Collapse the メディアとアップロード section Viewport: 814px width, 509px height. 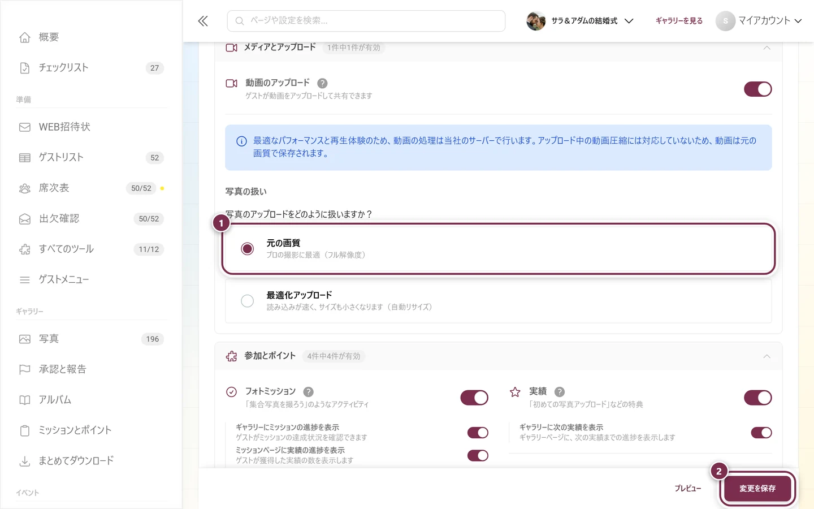[x=767, y=48]
